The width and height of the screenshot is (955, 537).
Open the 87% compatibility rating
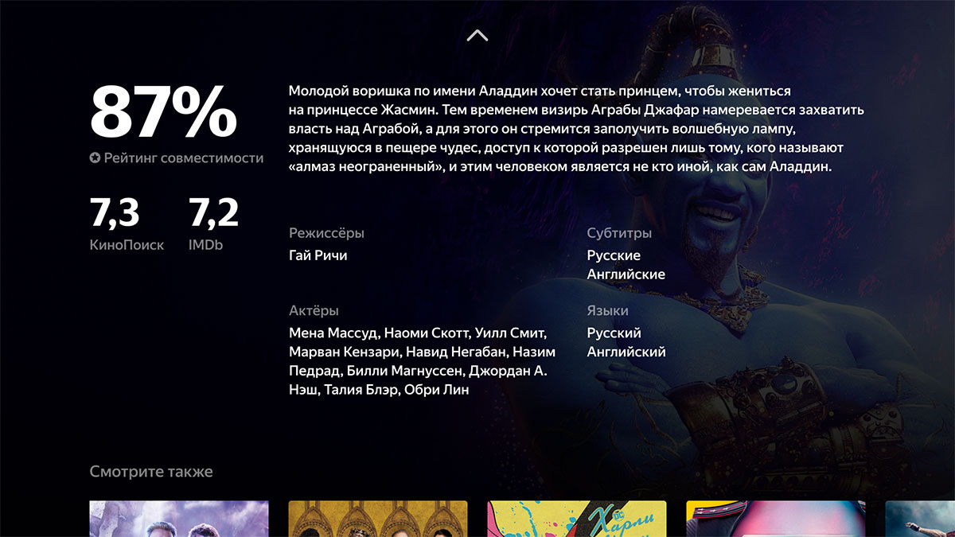163,111
